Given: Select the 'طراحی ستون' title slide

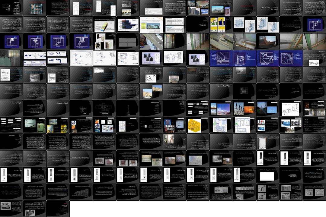Looking at the screenshot, I should (x=11, y=108).
